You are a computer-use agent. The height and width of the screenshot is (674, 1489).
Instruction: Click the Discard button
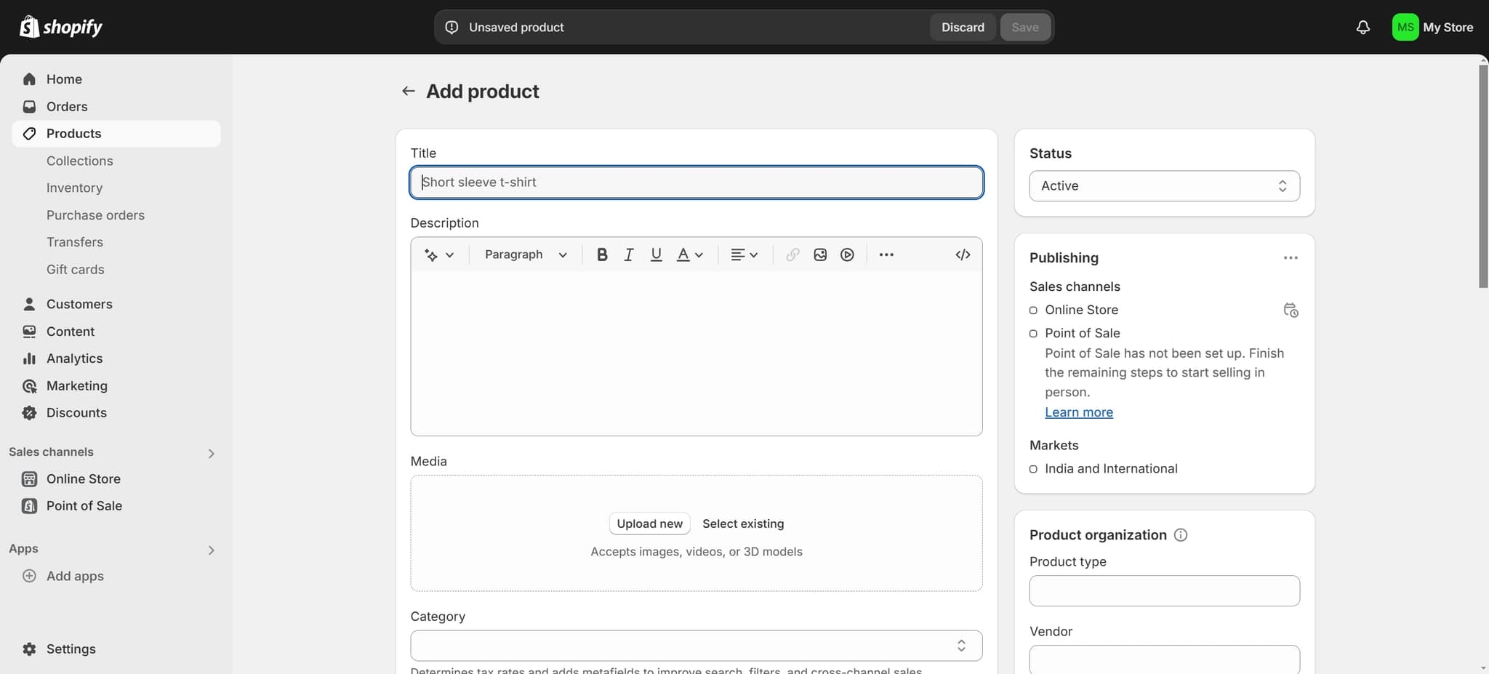962,27
